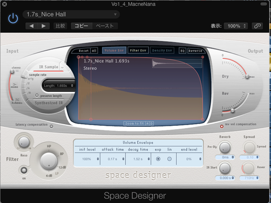Select HP filter mode

[x=49, y=146]
